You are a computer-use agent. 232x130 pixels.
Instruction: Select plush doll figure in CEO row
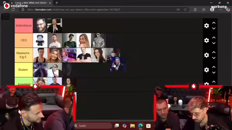(40, 40)
